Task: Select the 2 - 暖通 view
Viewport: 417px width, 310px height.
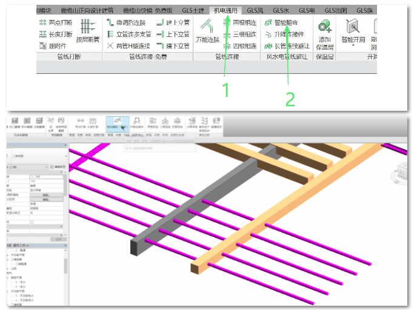Action: [21, 251]
